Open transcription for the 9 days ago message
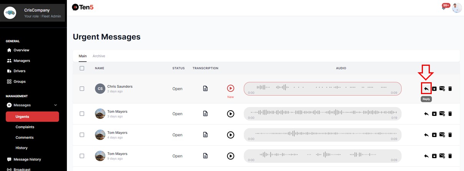This screenshot has width=464, height=171. (x=205, y=156)
